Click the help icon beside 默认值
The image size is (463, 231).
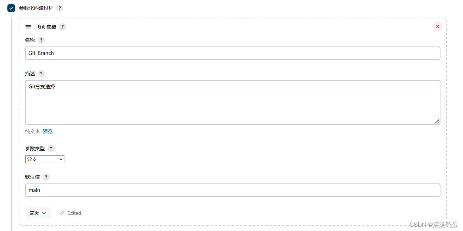pos(46,177)
